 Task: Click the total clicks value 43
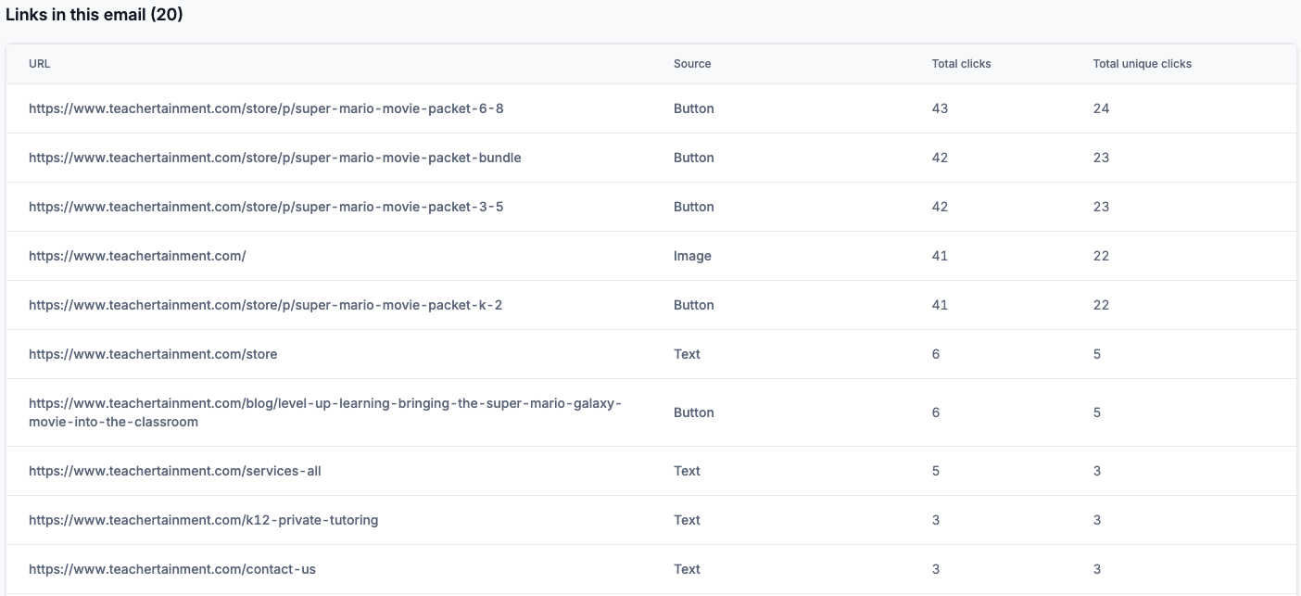point(940,108)
